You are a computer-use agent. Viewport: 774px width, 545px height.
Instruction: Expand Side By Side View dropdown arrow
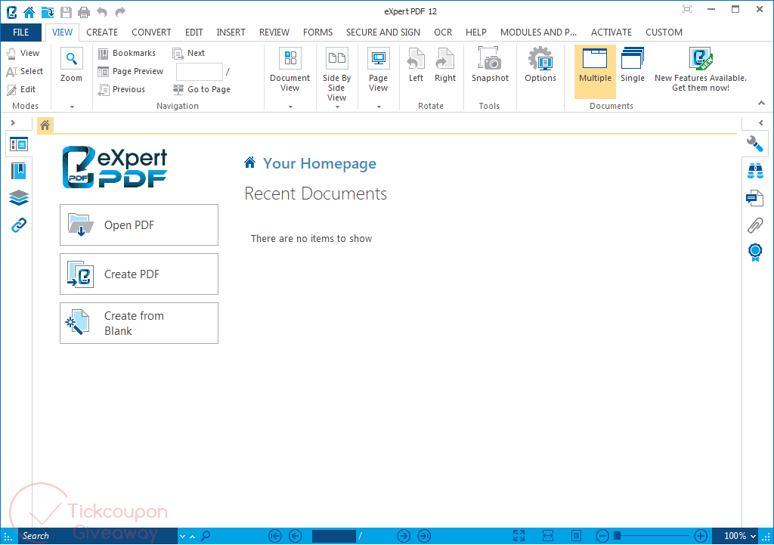(x=338, y=107)
